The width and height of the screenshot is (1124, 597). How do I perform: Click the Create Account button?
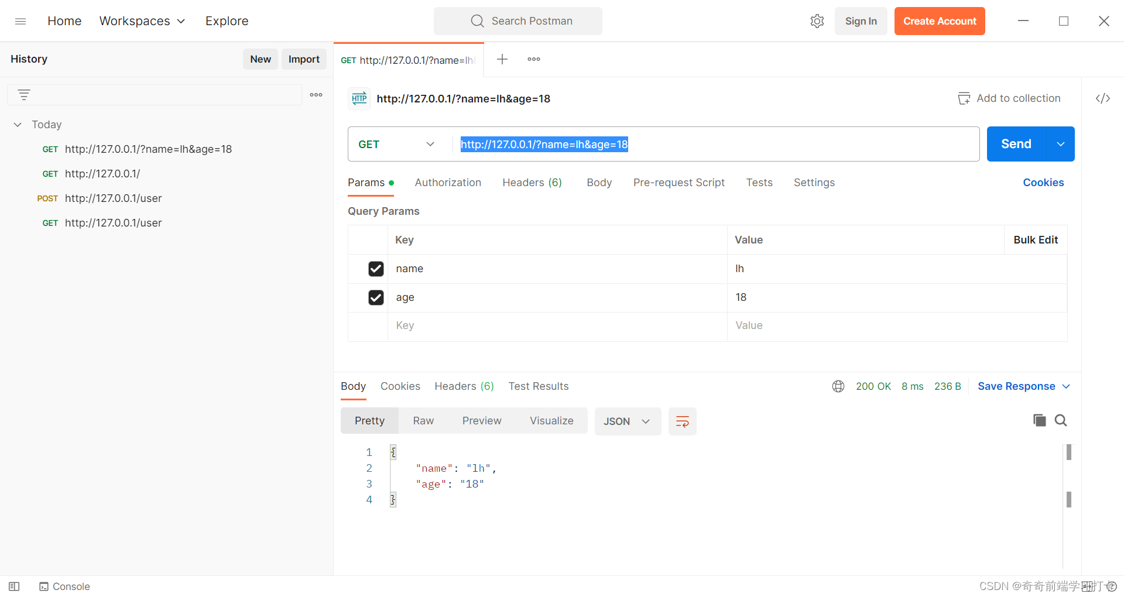click(x=940, y=21)
